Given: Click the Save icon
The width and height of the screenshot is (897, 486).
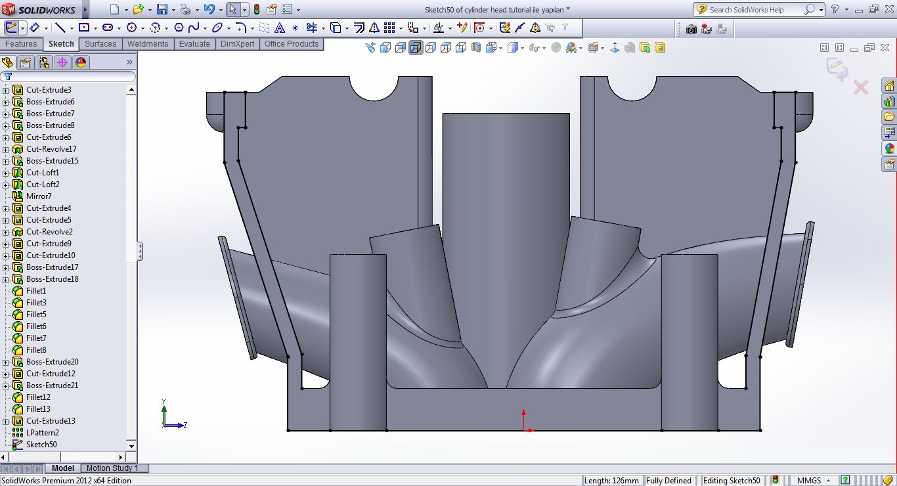Looking at the screenshot, I should 162,9.
